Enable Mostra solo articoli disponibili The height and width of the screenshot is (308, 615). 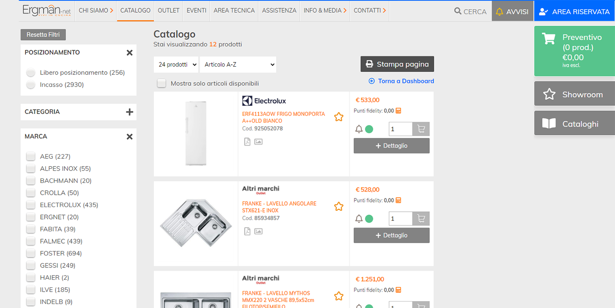click(162, 83)
